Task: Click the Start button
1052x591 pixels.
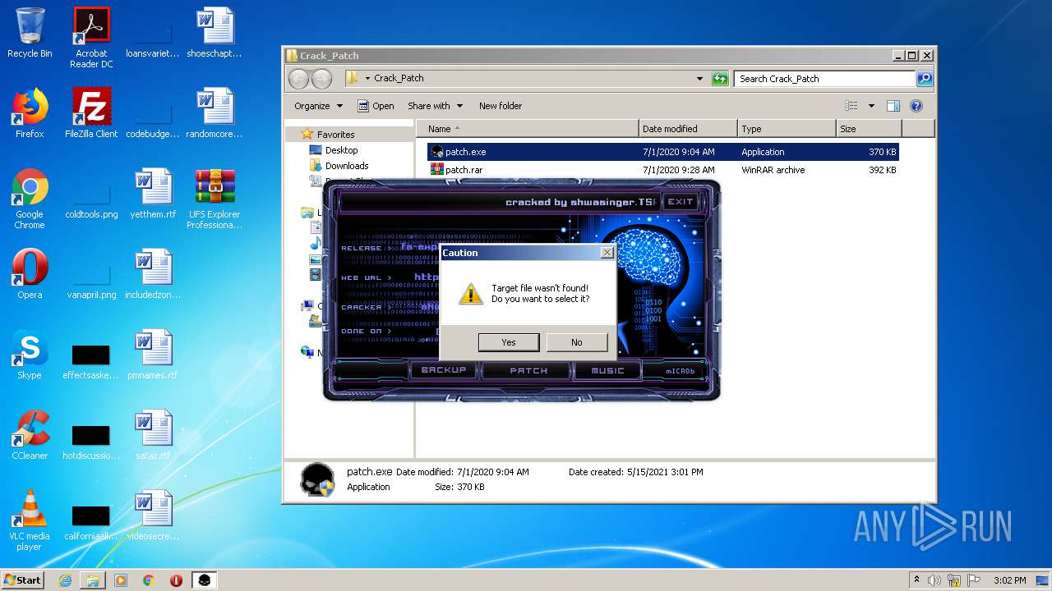Action: [22, 580]
